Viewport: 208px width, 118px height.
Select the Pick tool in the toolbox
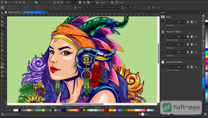[x=2, y=13]
